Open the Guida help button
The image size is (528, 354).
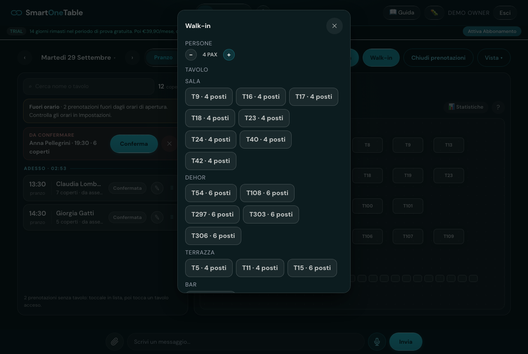(x=402, y=13)
